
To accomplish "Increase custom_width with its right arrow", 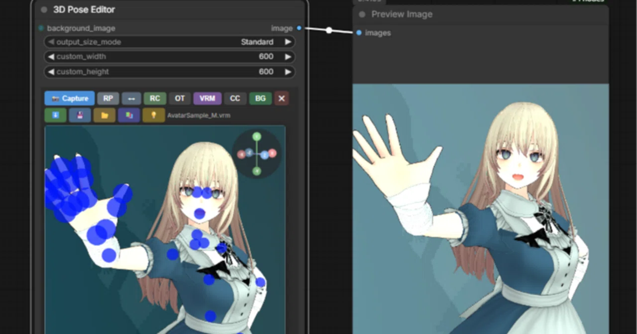I will pyautogui.click(x=288, y=57).
